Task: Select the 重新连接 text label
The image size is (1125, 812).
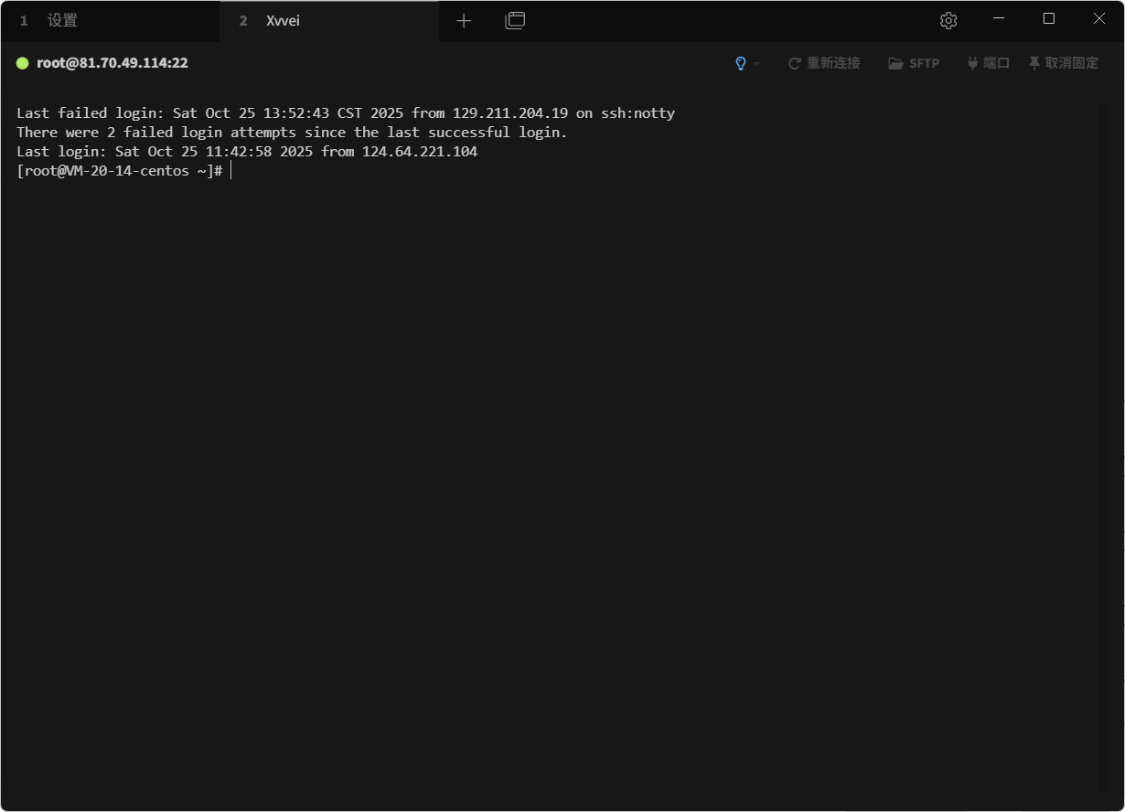Action: point(833,63)
